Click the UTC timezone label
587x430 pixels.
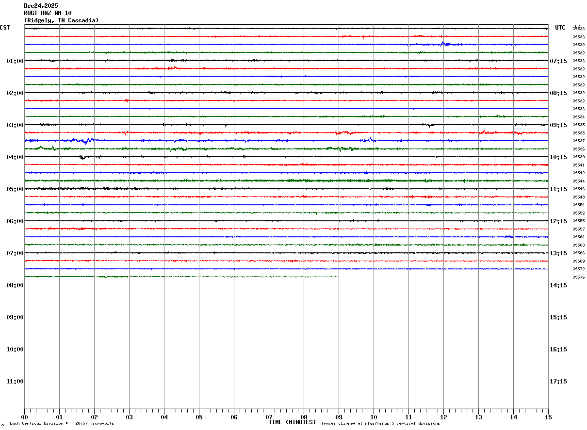click(x=560, y=28)
